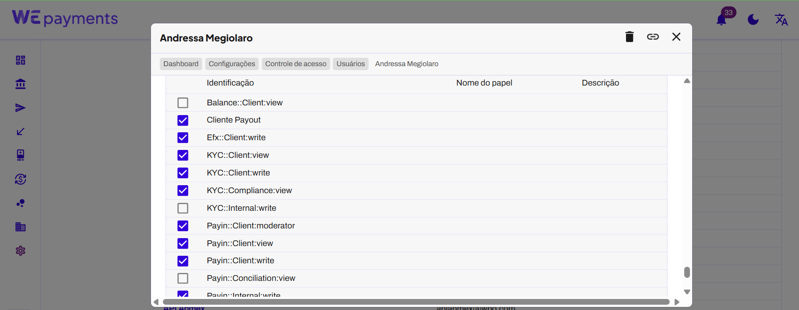Click the Nome do papel column header

(x=484, y=83)
